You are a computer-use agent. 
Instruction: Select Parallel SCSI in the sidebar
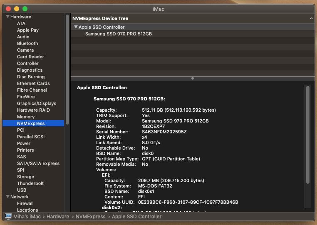[x=31, y=137]
